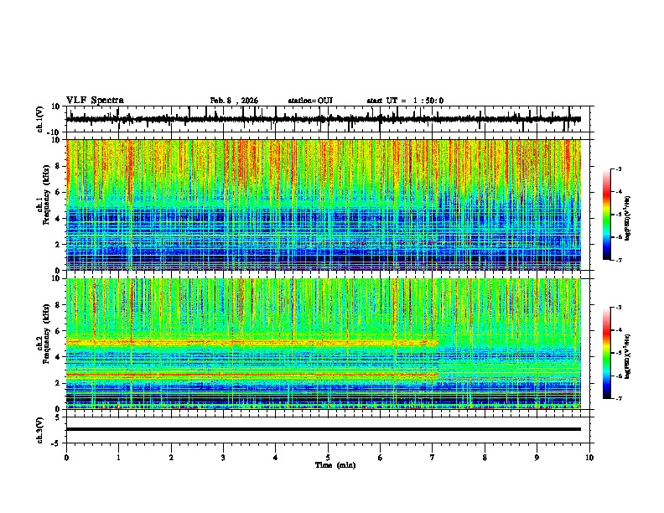664x513 pixels.
Task: Click the ch.2 spectrogram color scale bar
Action: pos(607,353)
